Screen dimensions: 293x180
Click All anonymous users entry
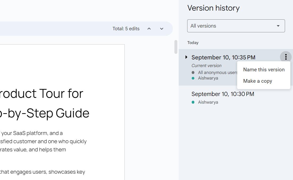tap(217, 72)
